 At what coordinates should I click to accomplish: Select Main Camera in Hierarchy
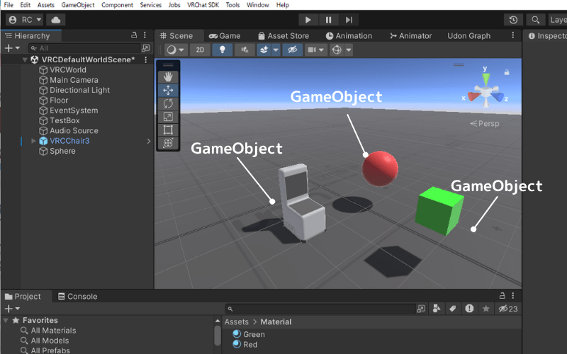coord(74,80)
